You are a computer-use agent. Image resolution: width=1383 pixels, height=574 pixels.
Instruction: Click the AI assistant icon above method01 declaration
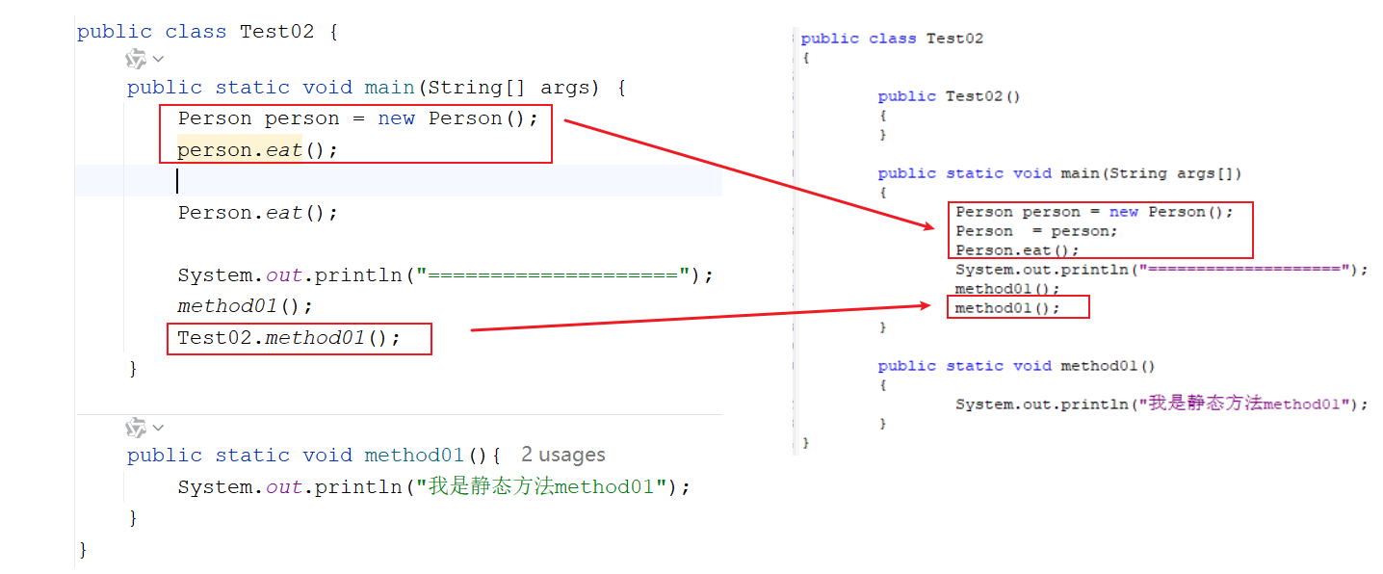click(x=136, y=428)
